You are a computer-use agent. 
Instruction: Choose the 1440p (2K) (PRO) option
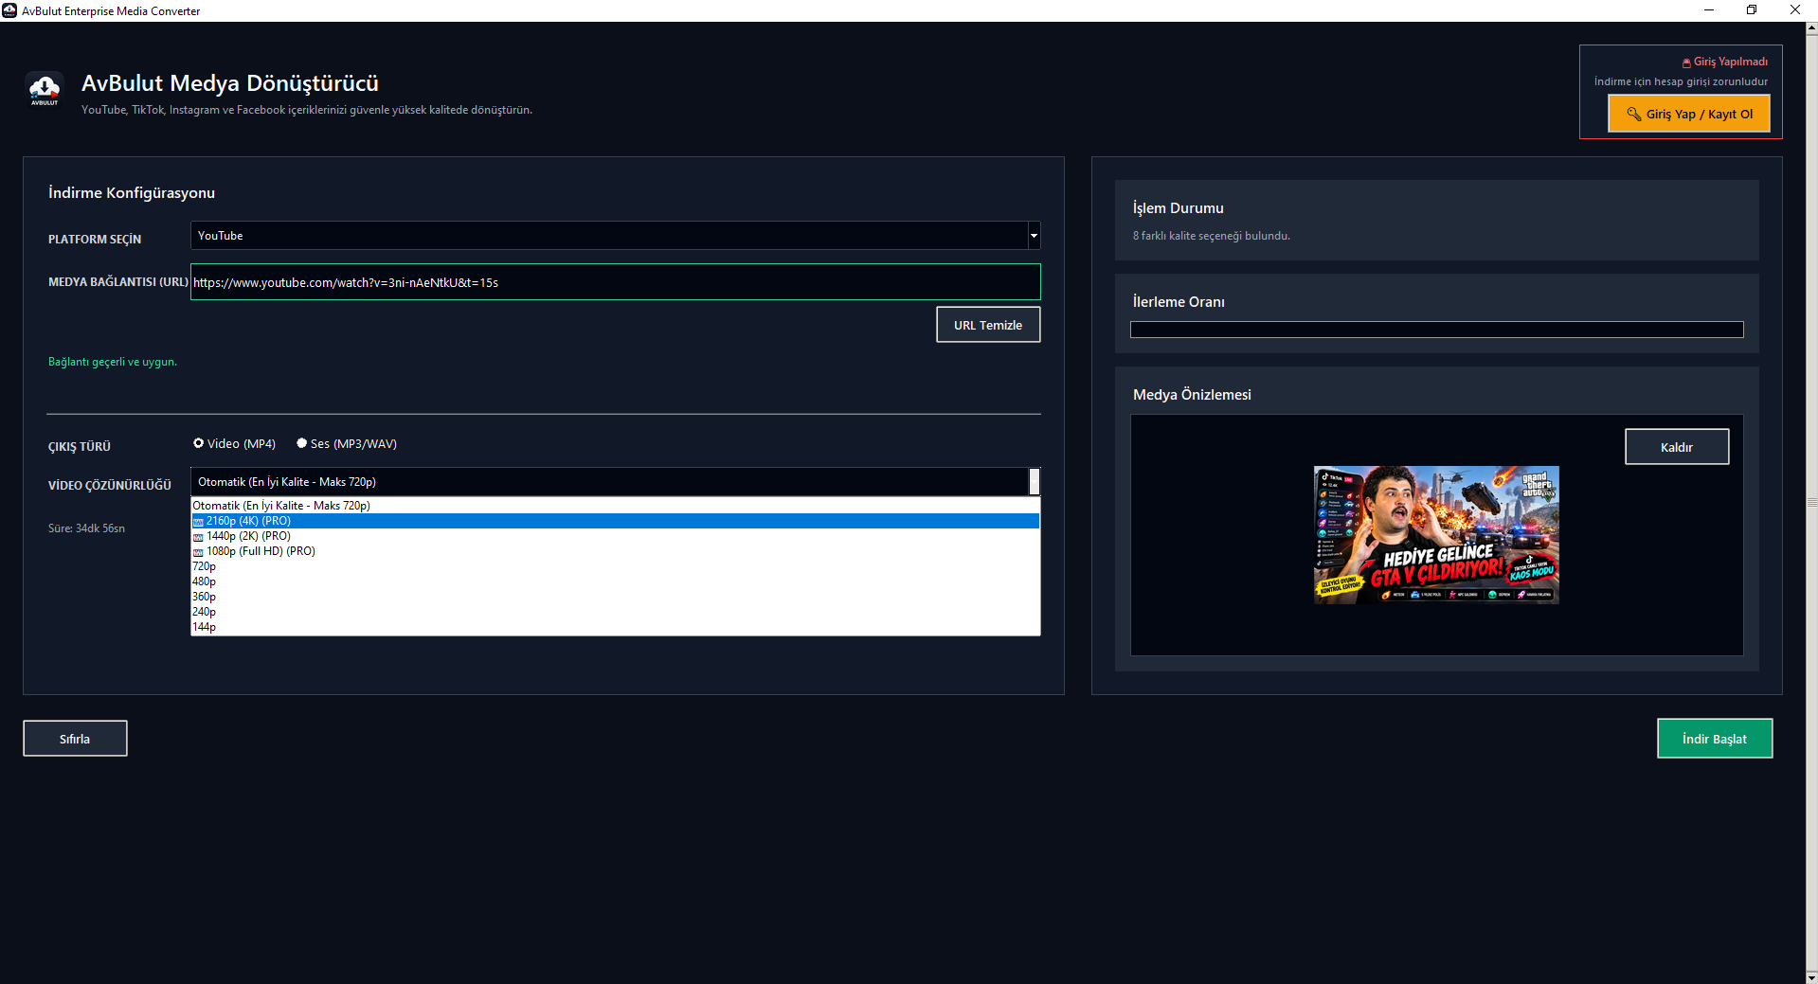[x=616, y=536]
